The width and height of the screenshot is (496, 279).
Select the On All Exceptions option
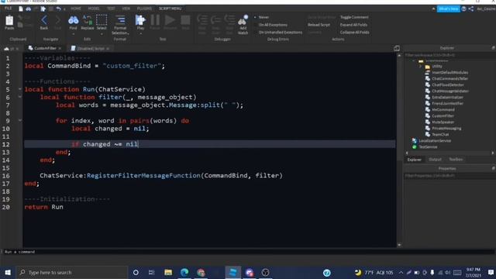pyautogui.click(x=270, y=25)
